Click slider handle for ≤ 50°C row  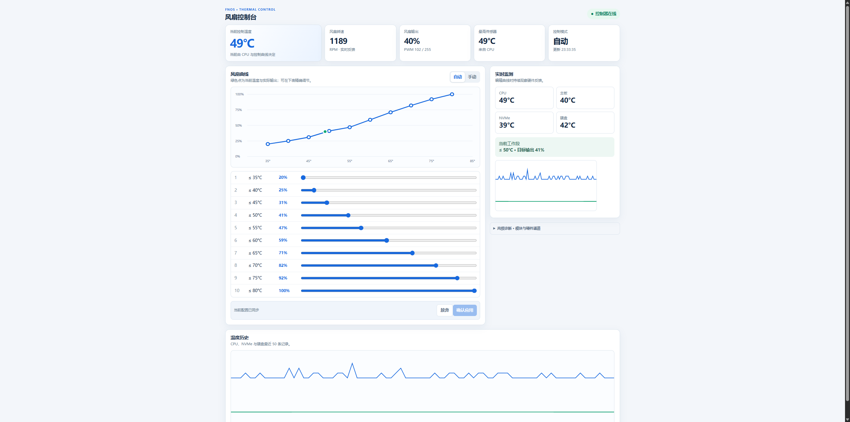(348, 215)
